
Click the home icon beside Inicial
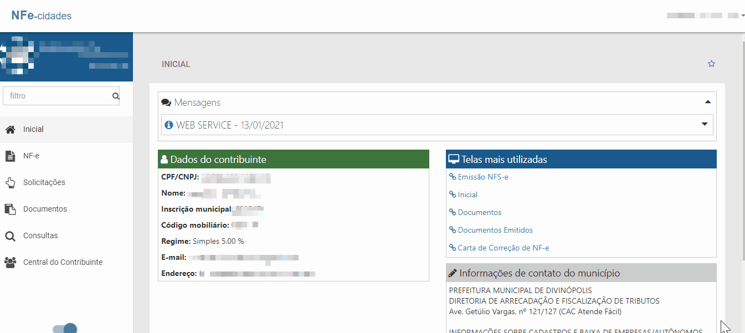tap(10, 129)
